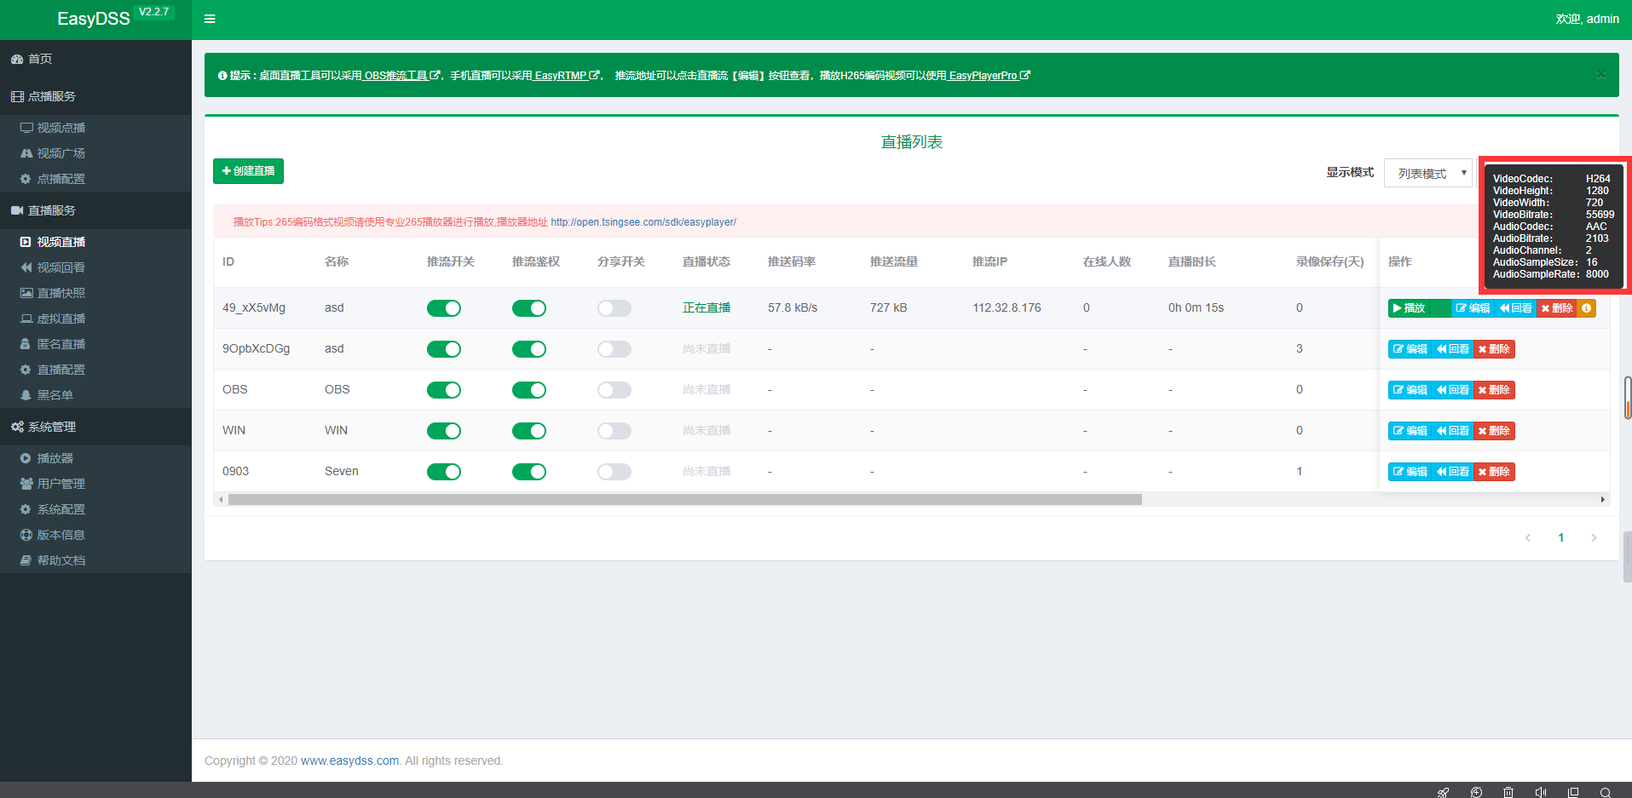Go to next page with right chevron
This screenshot has width=1632, height=798.
click(x=1594, y=537)
